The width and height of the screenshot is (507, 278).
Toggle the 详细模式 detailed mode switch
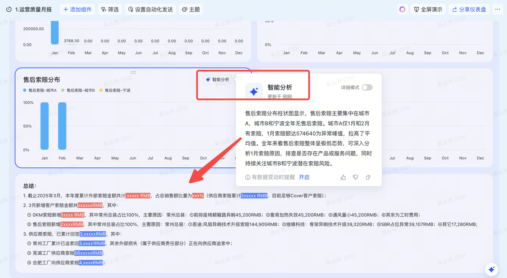367,87
